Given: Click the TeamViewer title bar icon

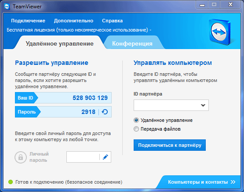Looking at the screenshot, I should pos(7,7).
